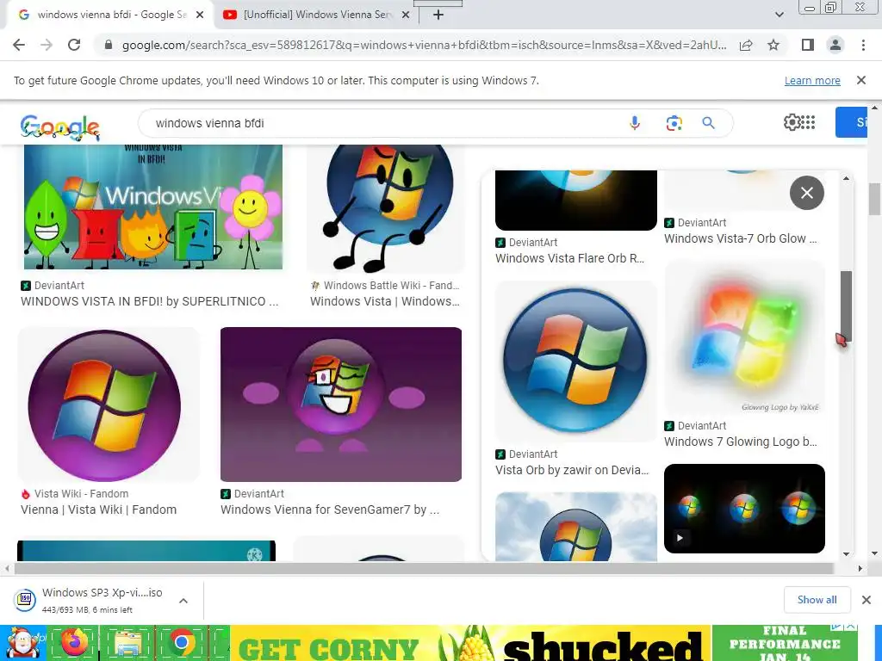Viewport: 882px width, 661px height.
Task: Click horizontal scrollbar right arrow
Action: click(860, 568)
